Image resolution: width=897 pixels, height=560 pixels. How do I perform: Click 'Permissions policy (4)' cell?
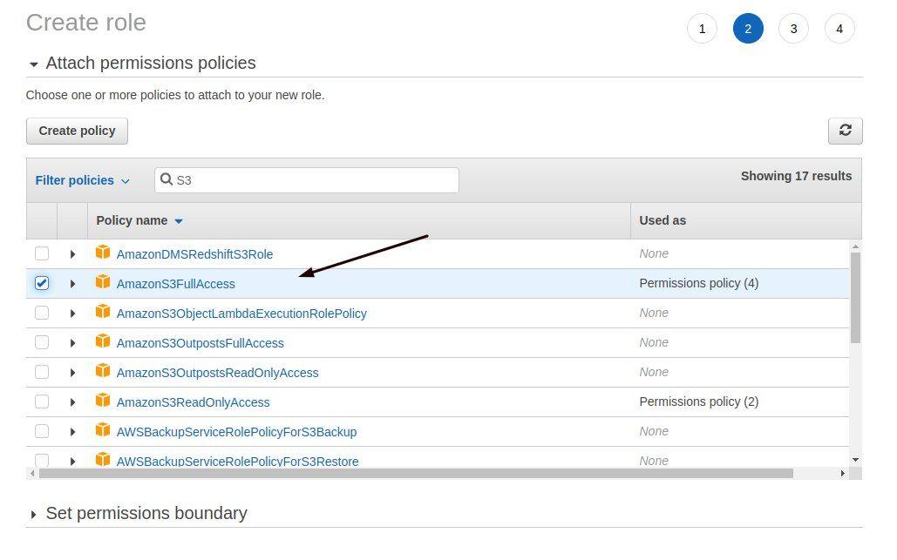click(x=698, y=283)
